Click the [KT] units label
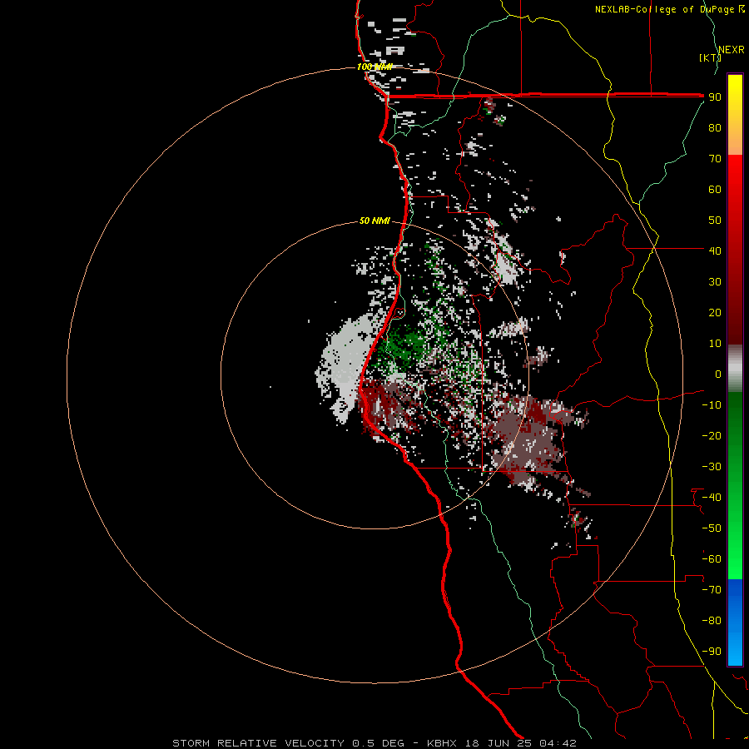749x749 pixels. (x=710, y=57)
